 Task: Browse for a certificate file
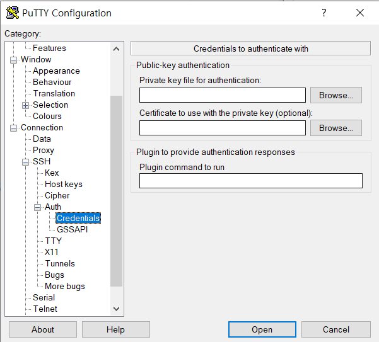pos(336,128)
